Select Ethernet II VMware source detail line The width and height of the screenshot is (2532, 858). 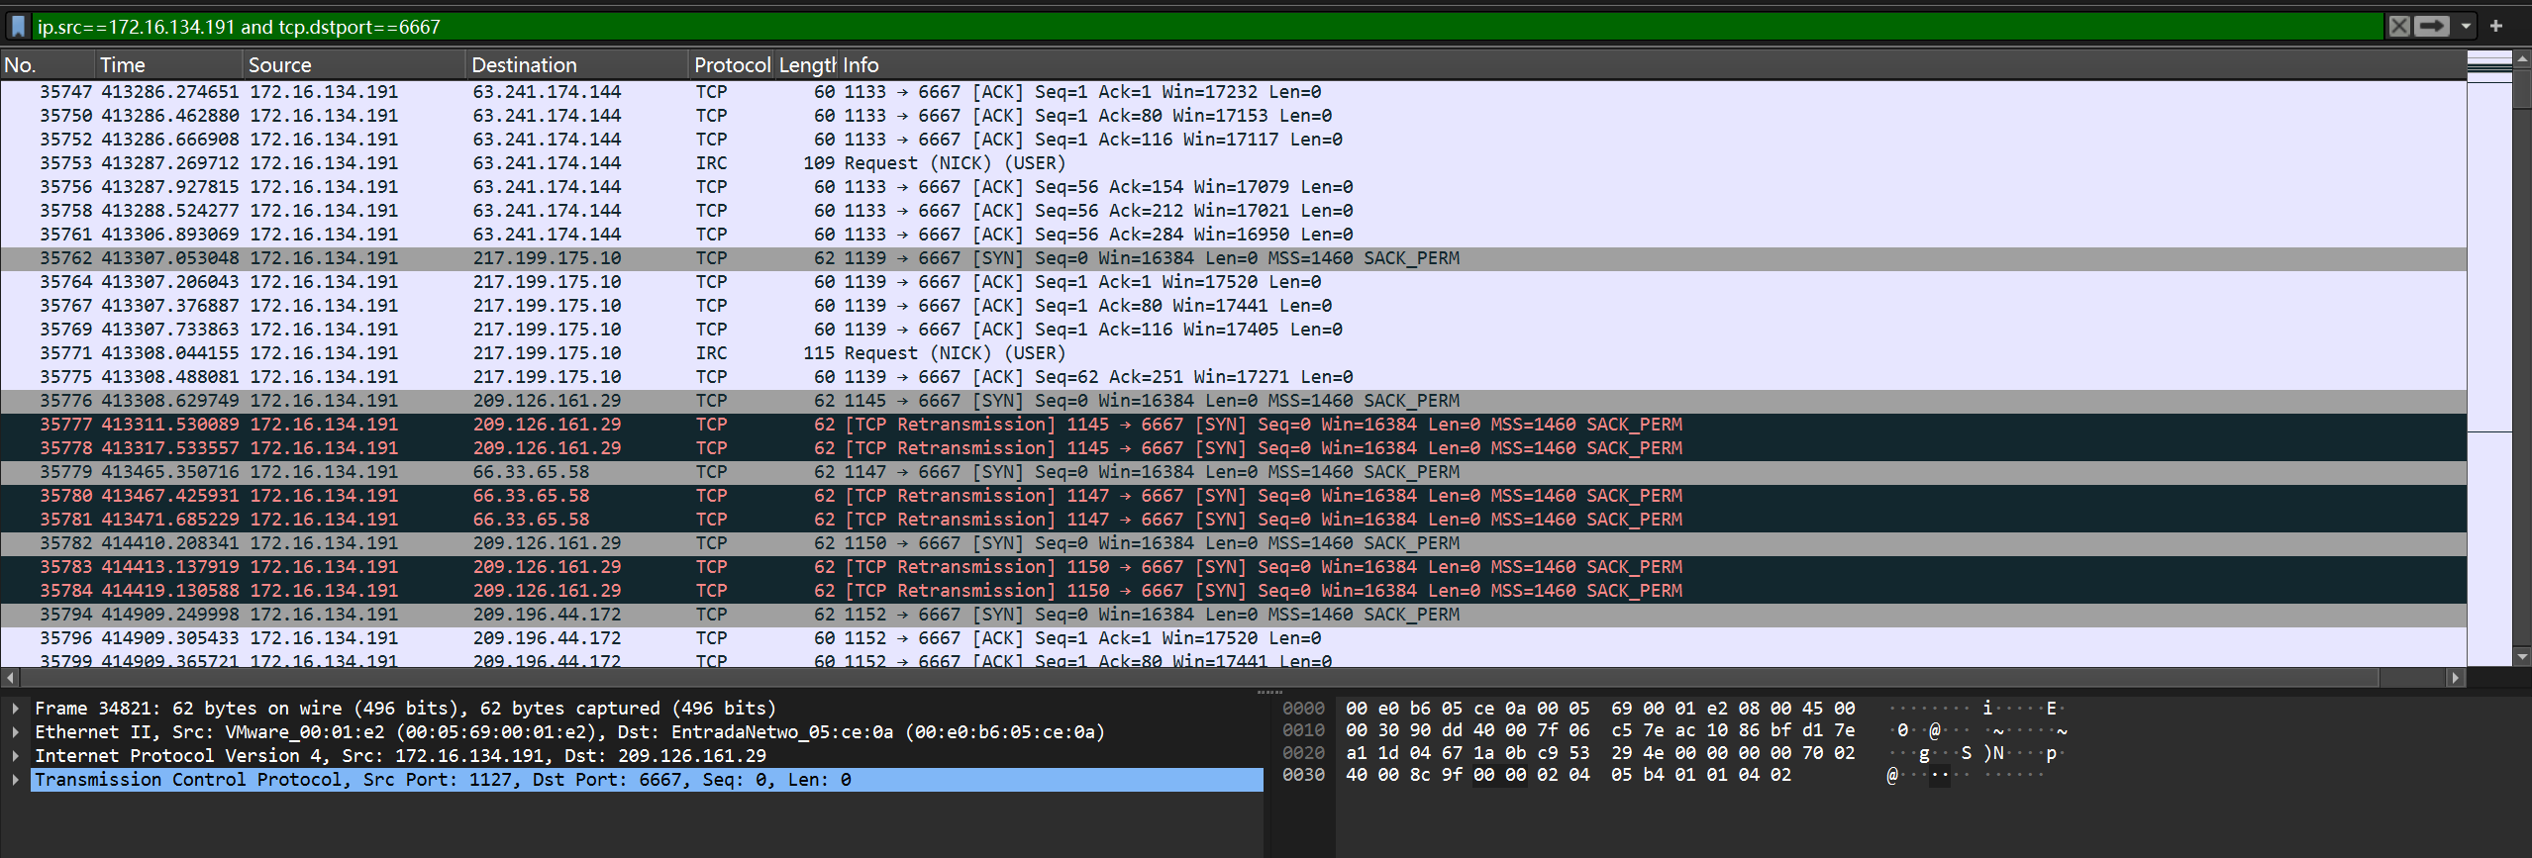647,732
